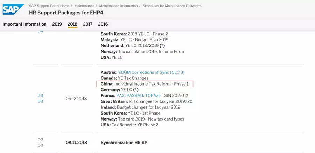The height and width of the screenshot is (153, 315).
Task: Switch to Important Information tab
Action: pos(24,24)
